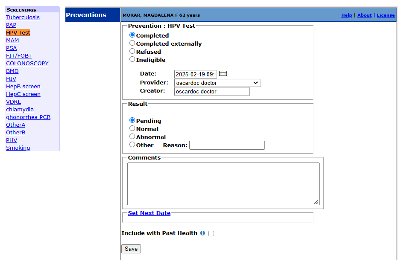Select Normal result radio button
The width and height of the screenshot is (405, 270).
pyautogui.click(x=132, y=129)
